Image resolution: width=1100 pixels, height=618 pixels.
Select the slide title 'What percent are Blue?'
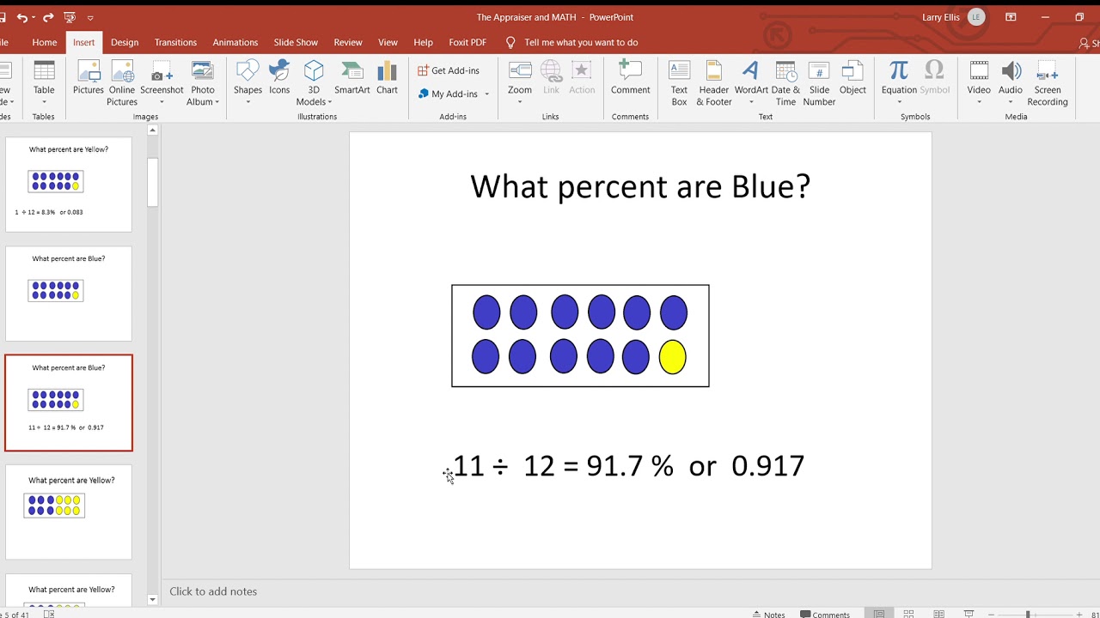640,186
